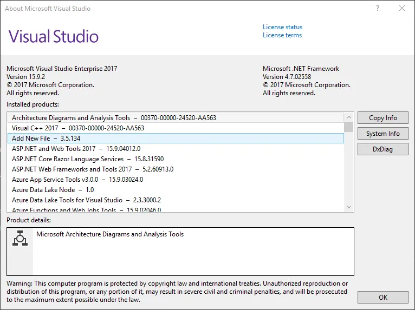Click the Visual Studio logo text
Viewport: 415px width, 310px height.
coord(54,36)
